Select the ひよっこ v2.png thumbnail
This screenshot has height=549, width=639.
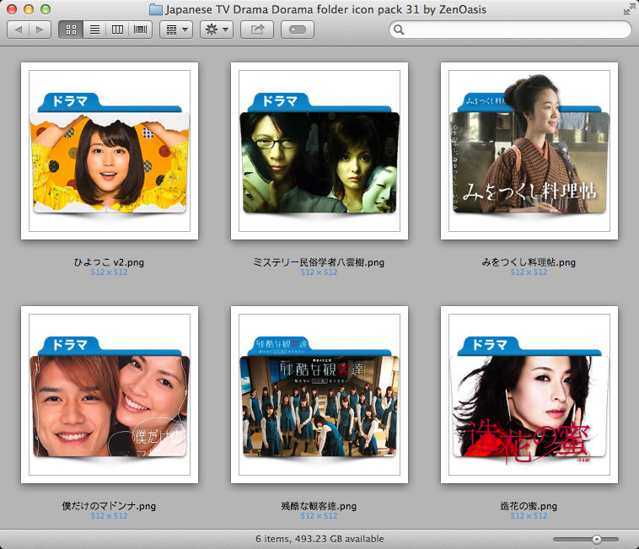click(x=110, y=151)
